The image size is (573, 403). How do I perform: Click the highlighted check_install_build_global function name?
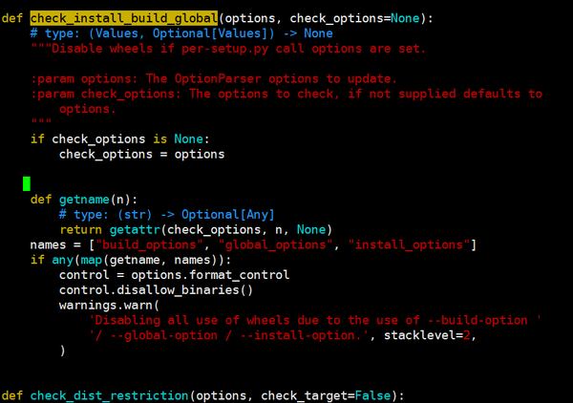(x=124, y=18)
